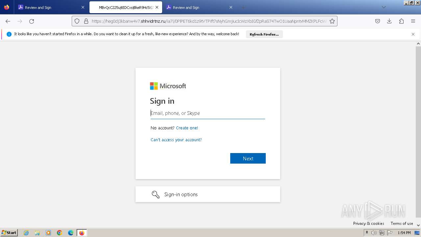Open a new browser tab
Image resolution: width=421 pixels, height=237 pixels.
(x=243, y=7)
